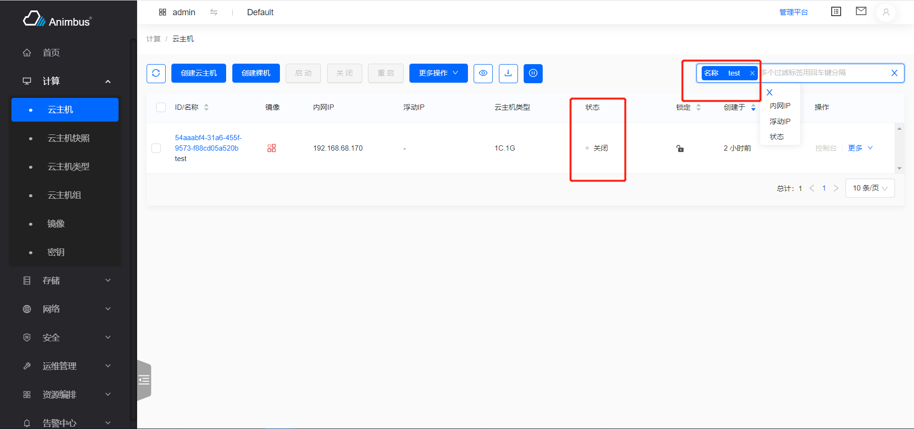This screenshot has height=429, width=914.
Task: Open the 更多操作 dropdown
Action: (438, 73)
